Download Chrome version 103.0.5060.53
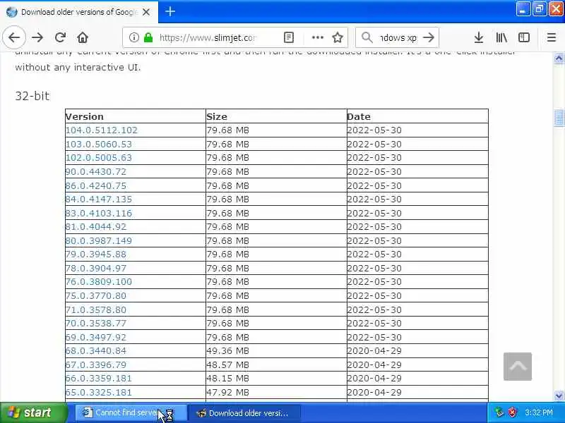565x423 pixels. 99,145
